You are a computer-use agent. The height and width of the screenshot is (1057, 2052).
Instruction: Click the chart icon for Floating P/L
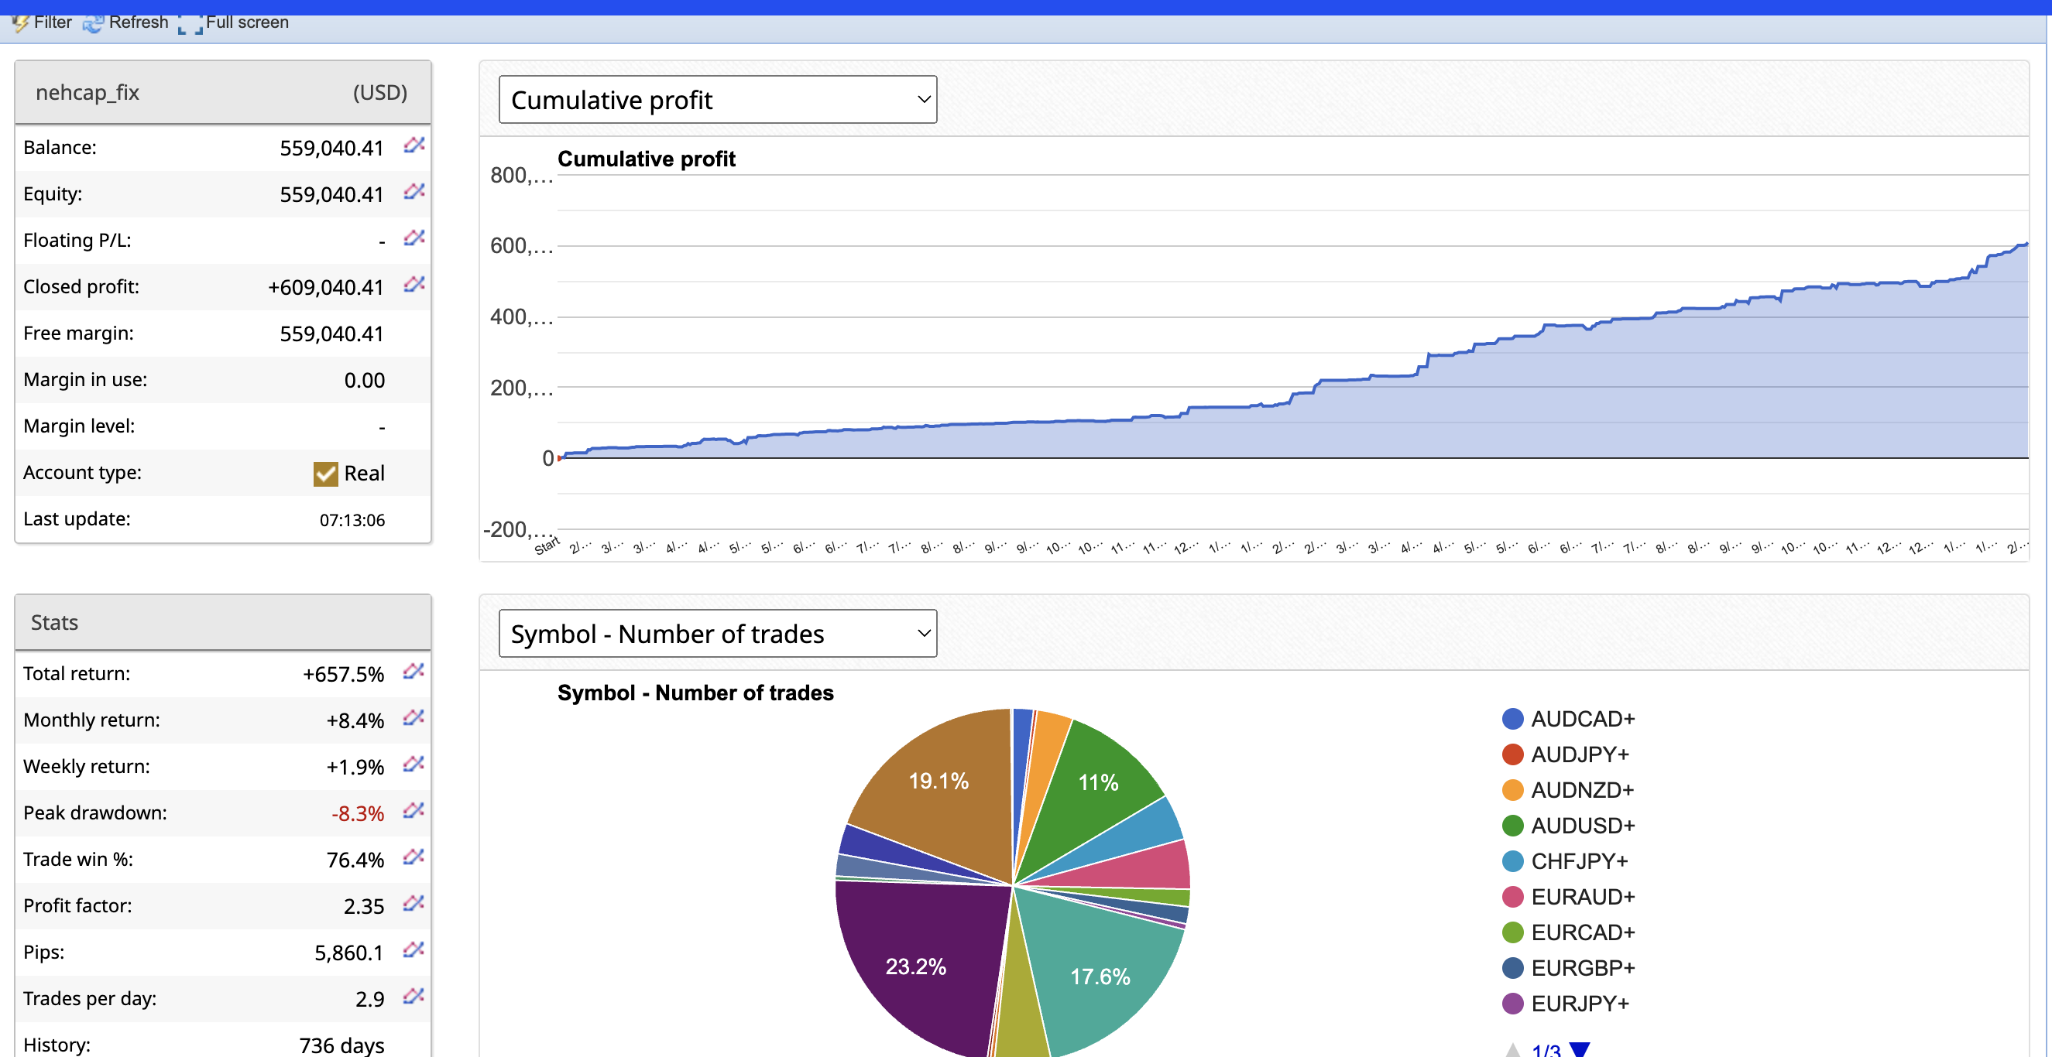coord(413,238)
